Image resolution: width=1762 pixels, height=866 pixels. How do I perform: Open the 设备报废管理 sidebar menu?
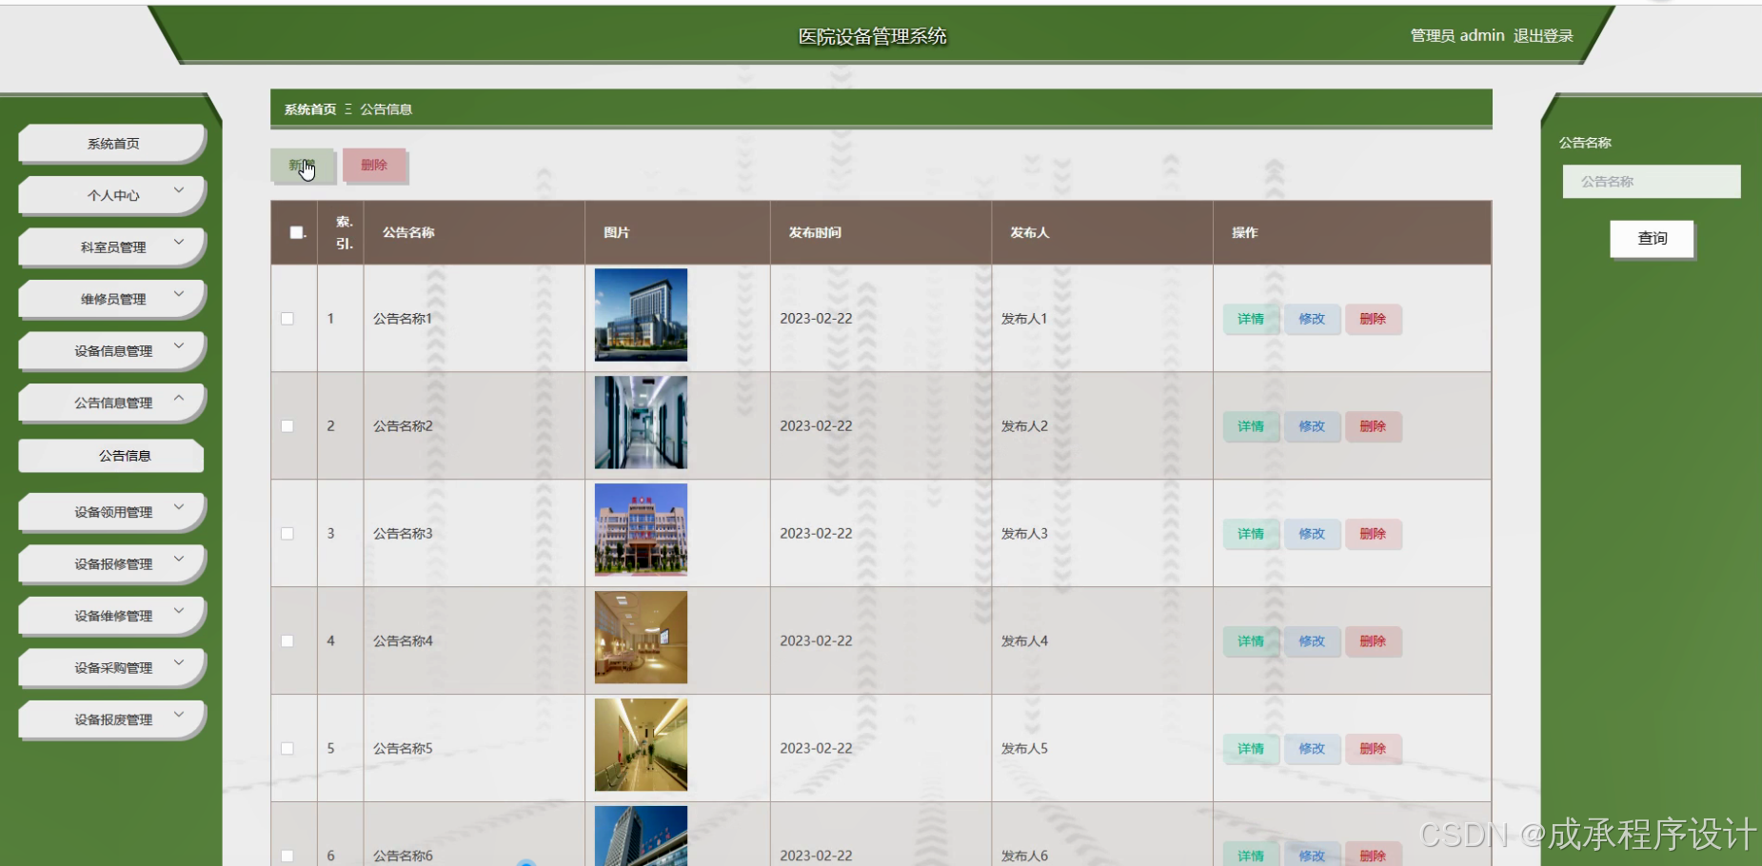pos(112,719)
